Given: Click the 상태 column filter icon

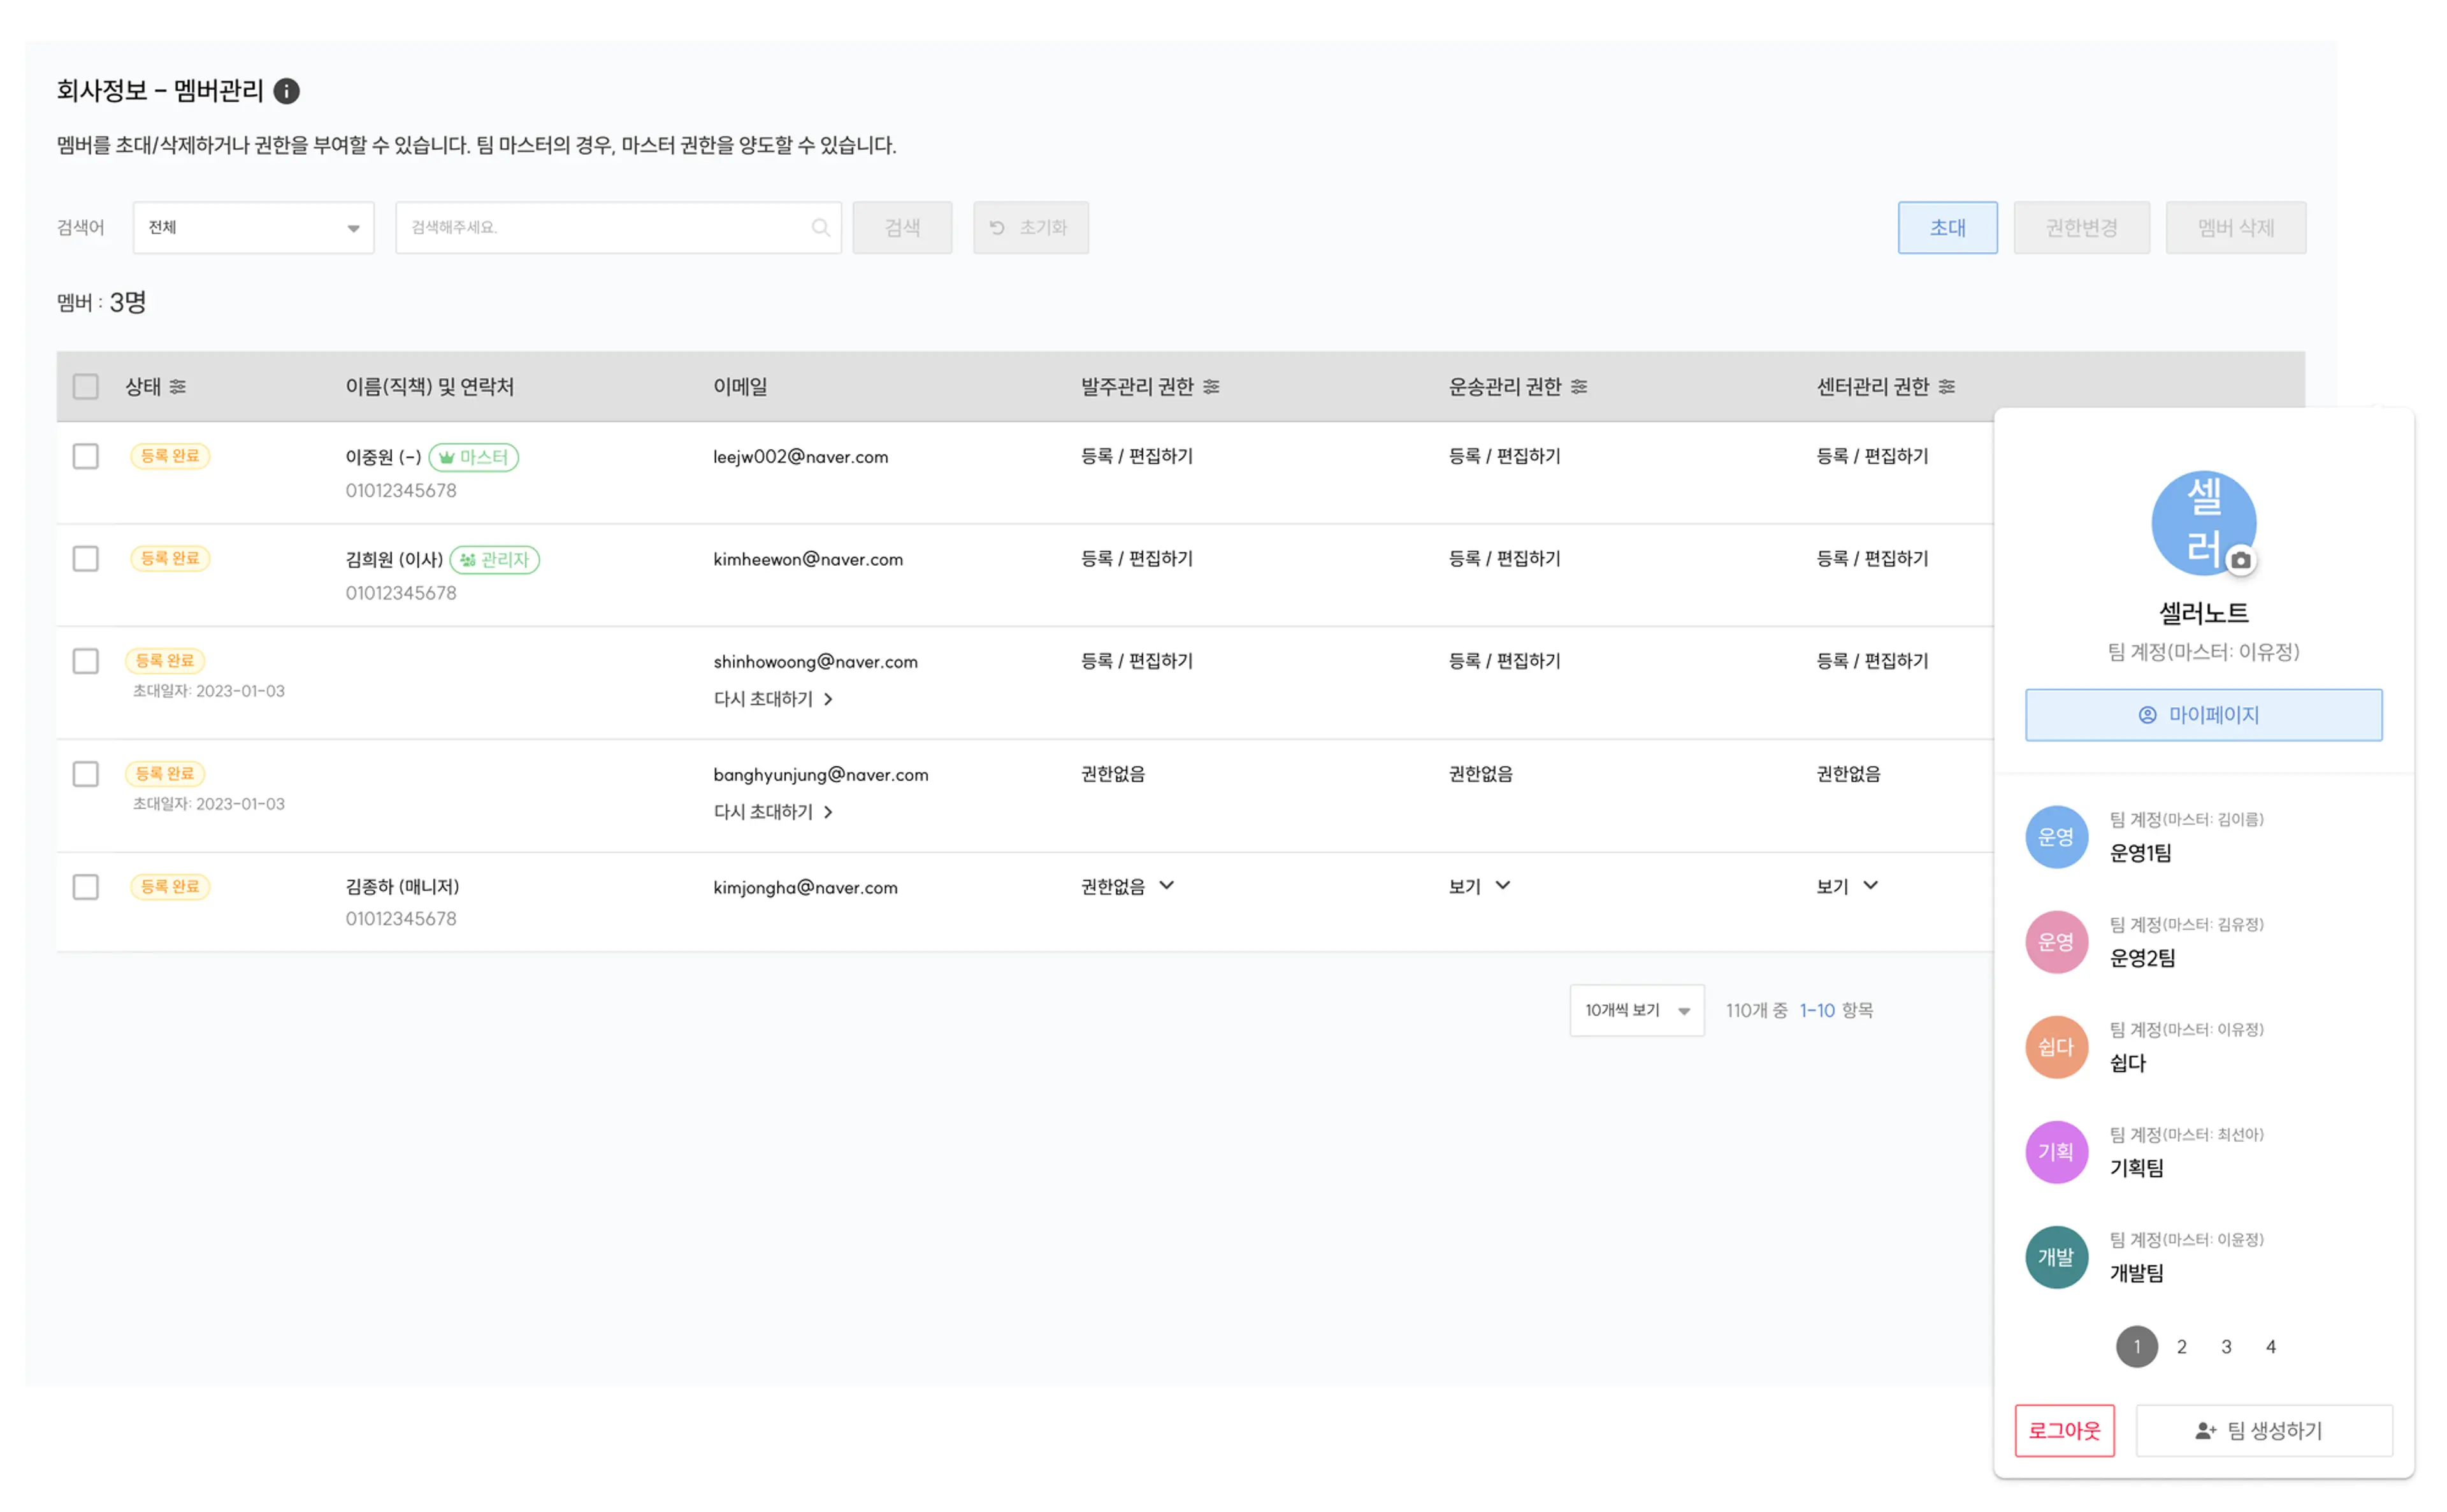Looking at the screenshot, I should 178,386.
